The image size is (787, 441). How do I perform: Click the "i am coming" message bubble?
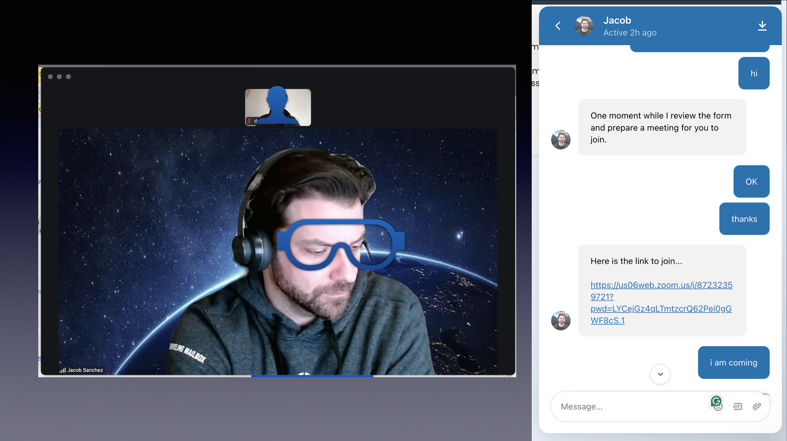point(733,362)
